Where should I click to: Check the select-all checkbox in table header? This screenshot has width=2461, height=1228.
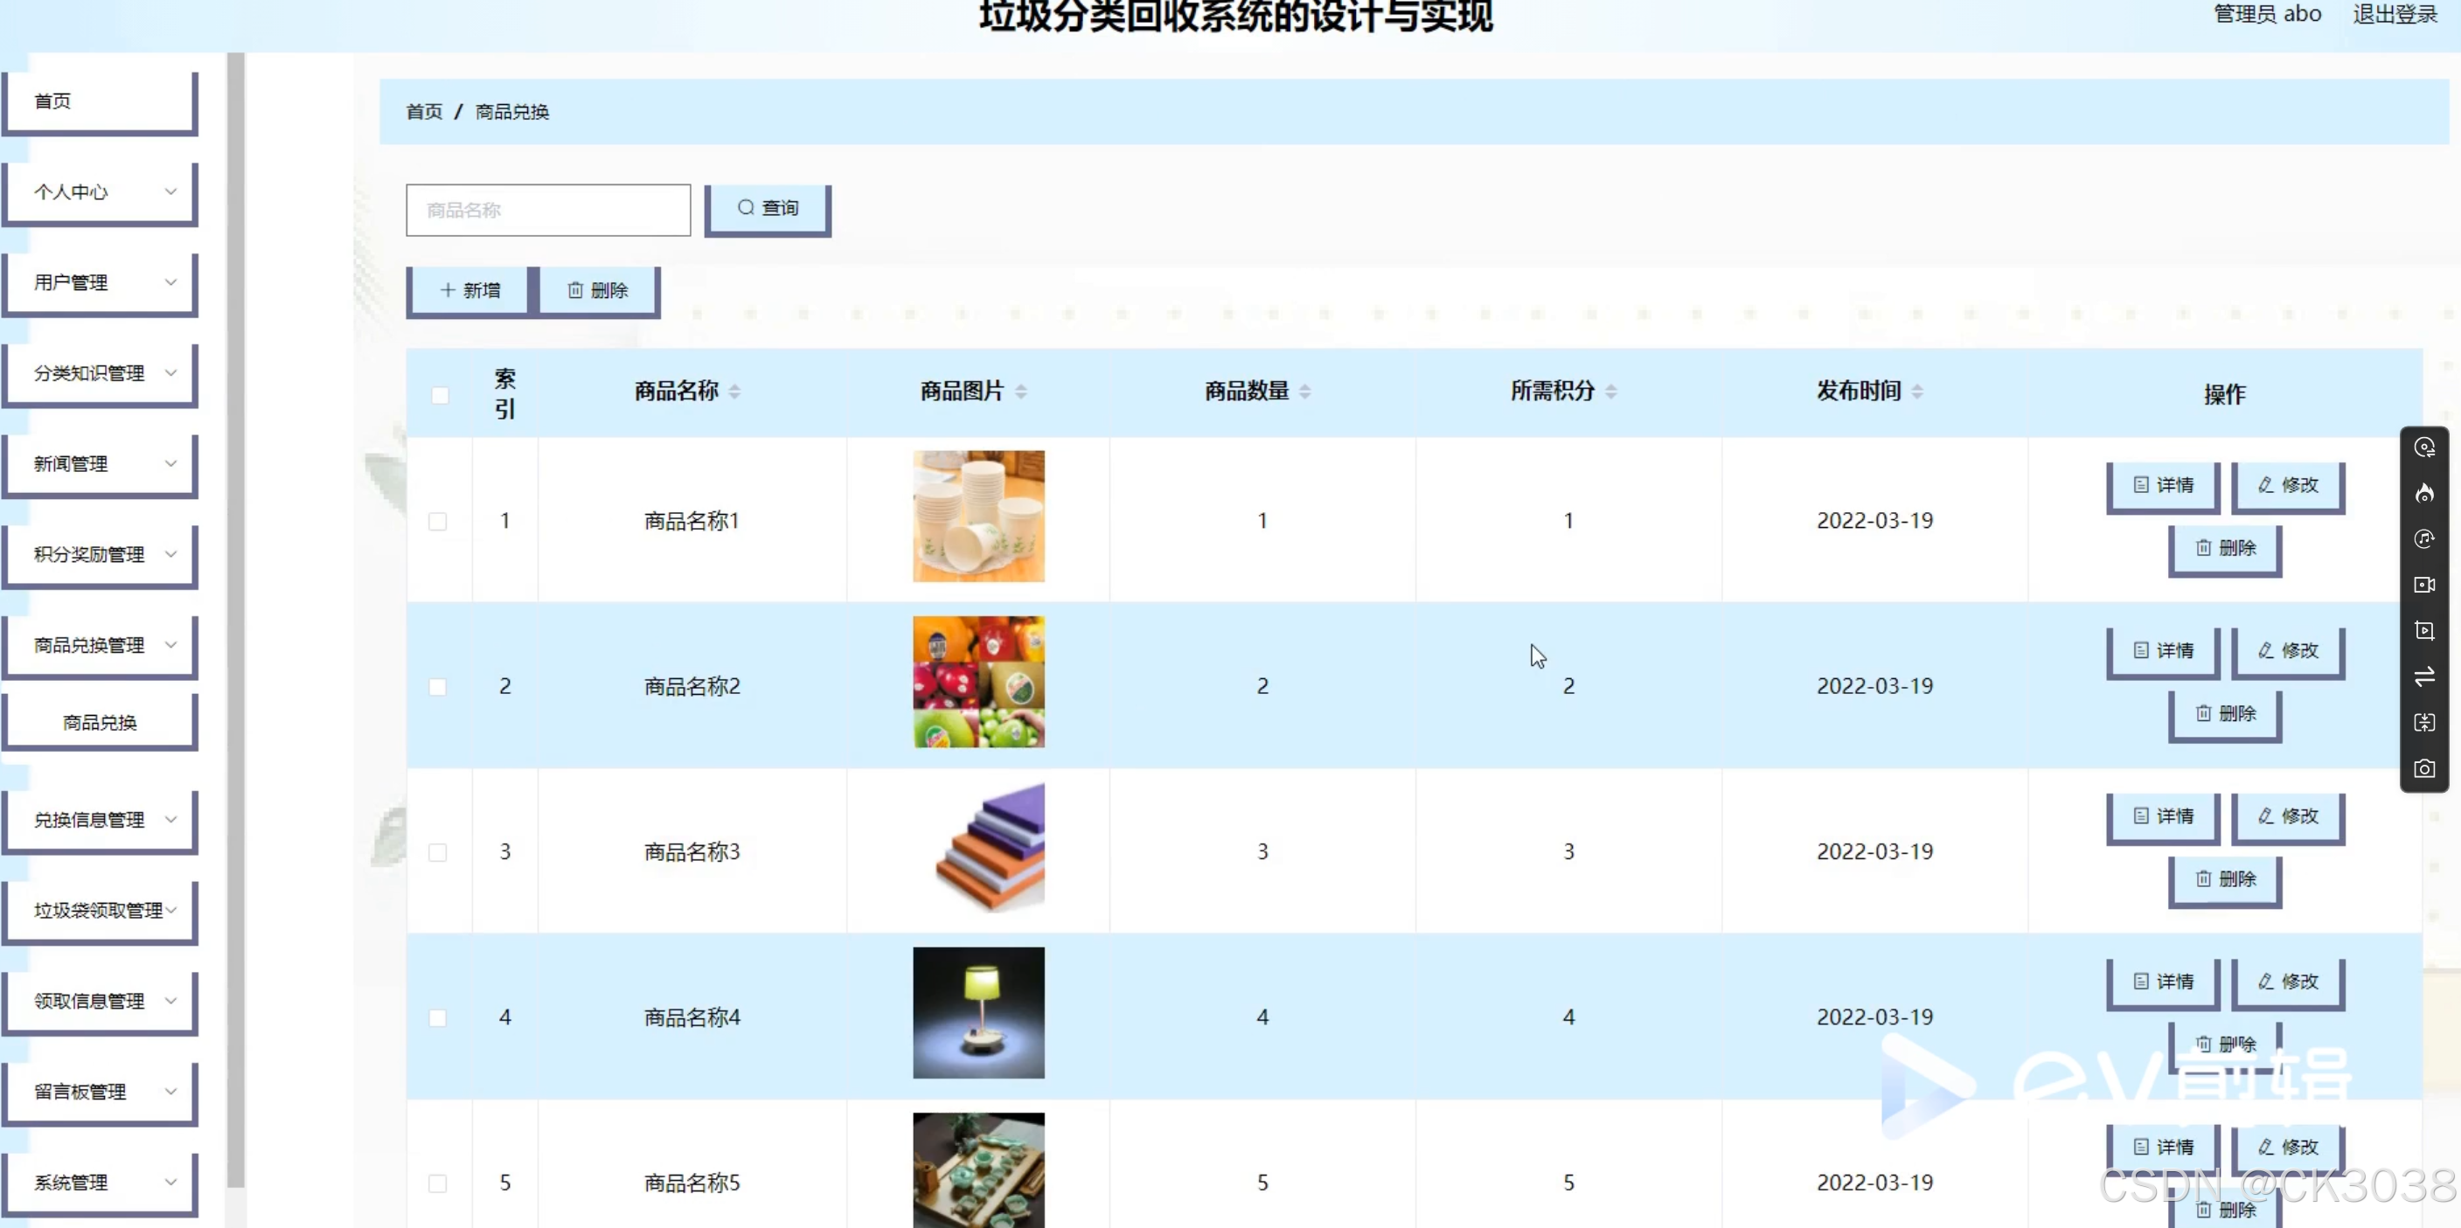(x=440, y=394)
